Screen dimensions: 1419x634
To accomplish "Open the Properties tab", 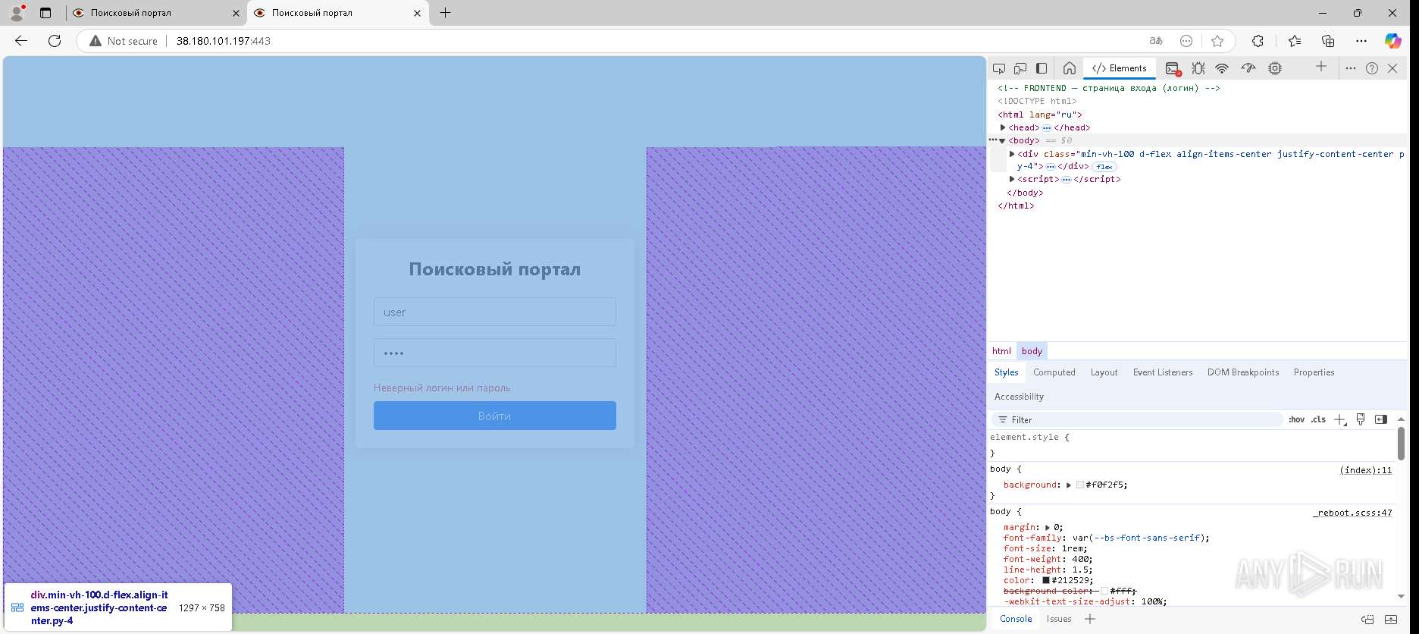I will click(1314, 372).
